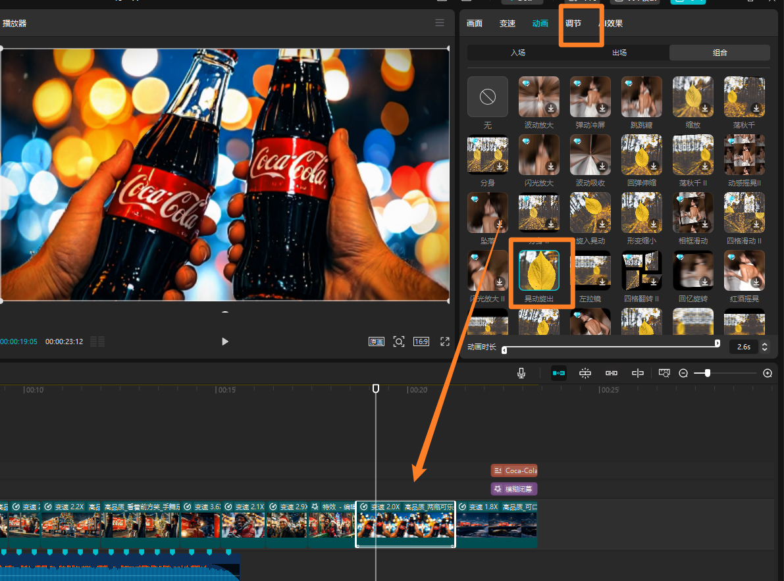The height and width of the screenshot is (581, 784).
Task: Select the 出场 animation category
Action: (619, 53)
